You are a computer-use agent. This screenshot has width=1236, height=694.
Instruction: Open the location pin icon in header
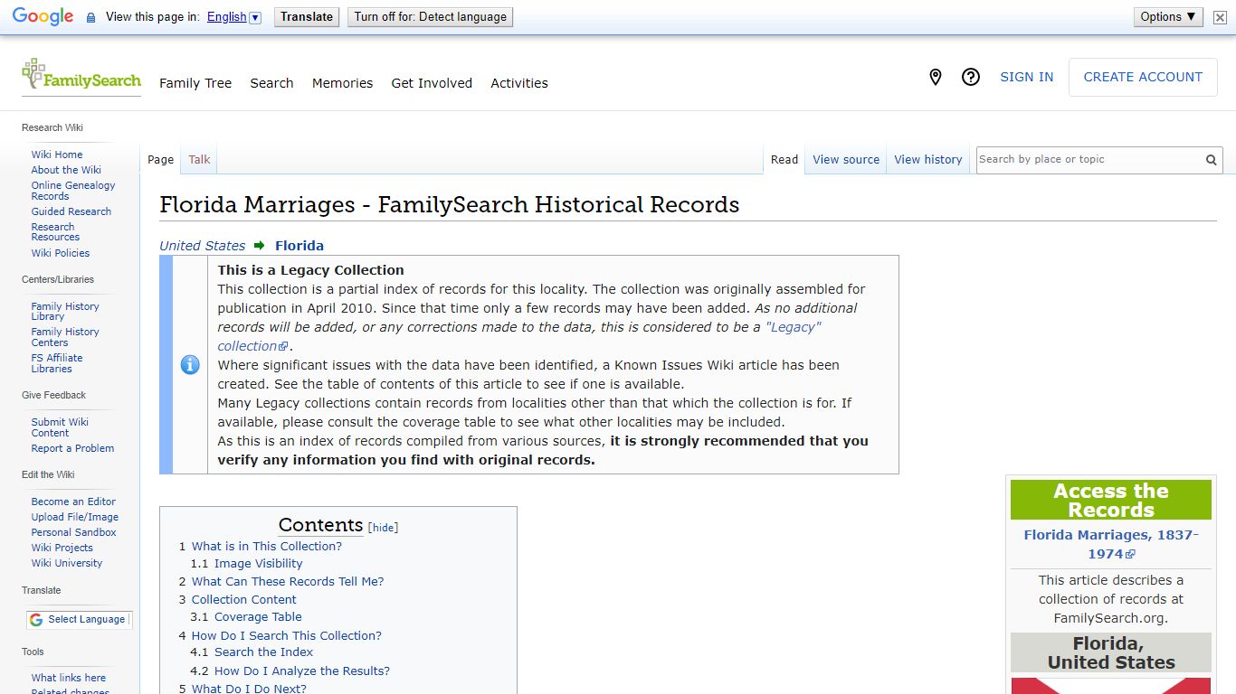point(936,78)
